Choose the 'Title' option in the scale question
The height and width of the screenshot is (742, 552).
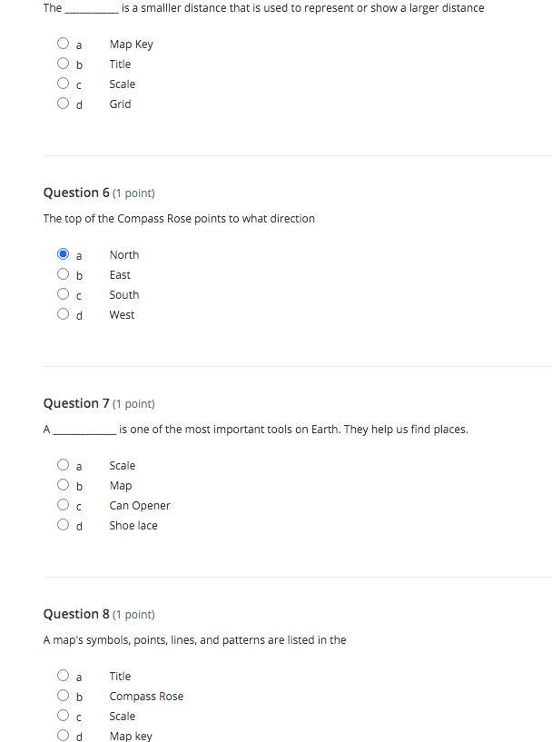(64, 64)
